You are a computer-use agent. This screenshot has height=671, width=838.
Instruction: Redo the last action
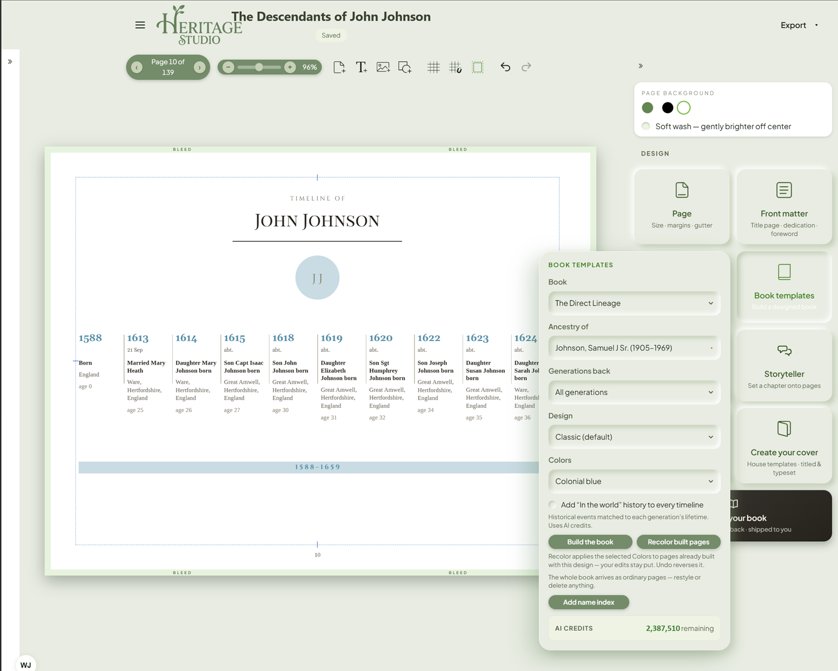tap(526, 67)
